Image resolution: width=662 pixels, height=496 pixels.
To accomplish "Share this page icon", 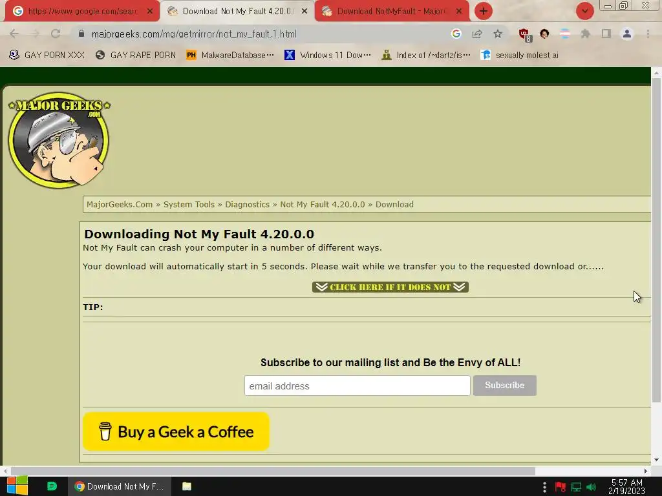I will click(x=477, y=34).
